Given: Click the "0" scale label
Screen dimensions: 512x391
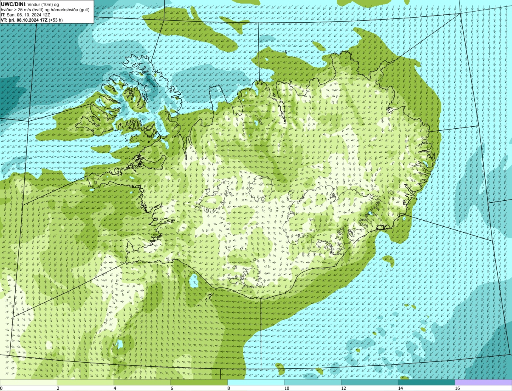Looking at the screenshot, I should pos(1,388).
